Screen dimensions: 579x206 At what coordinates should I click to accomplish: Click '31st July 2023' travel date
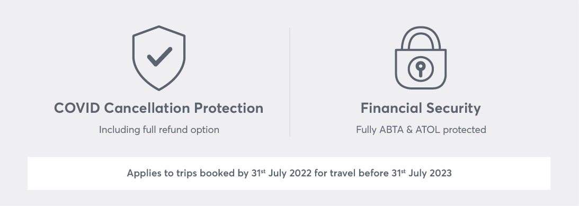point(421,173)
